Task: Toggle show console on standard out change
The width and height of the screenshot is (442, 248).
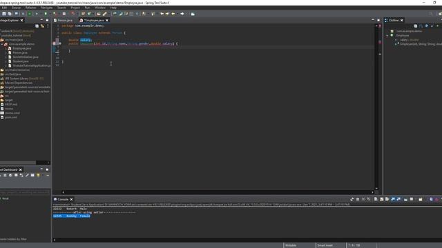Action: (x=393, y=199)
